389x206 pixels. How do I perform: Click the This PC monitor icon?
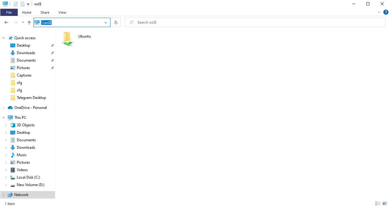pyautogui.click(x=10, y=118)
